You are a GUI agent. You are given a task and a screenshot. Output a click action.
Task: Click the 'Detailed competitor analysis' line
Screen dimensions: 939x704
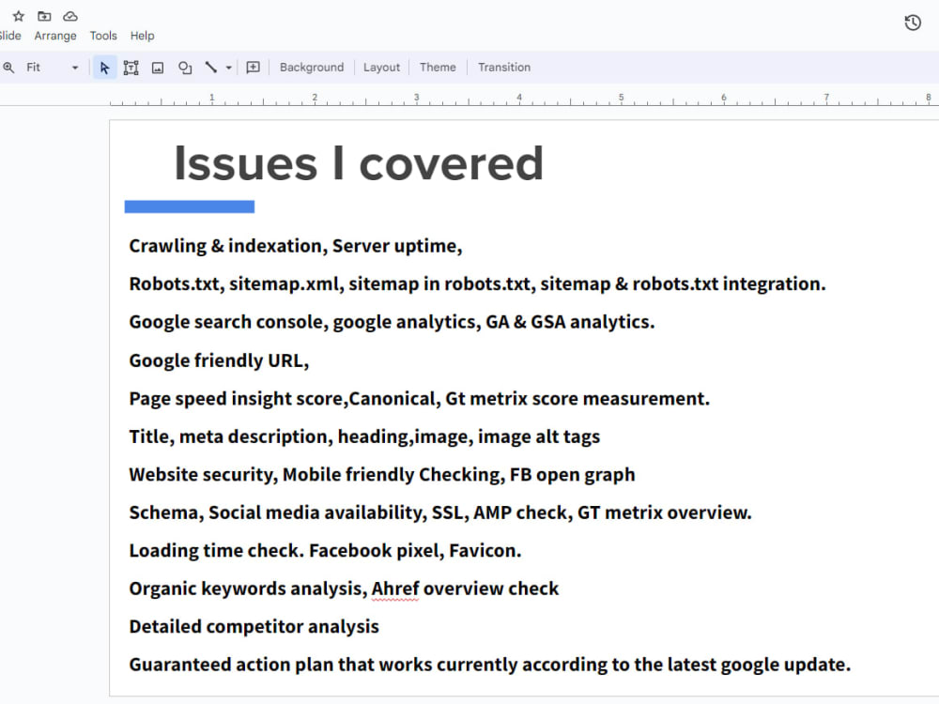(x=254, y=627)
